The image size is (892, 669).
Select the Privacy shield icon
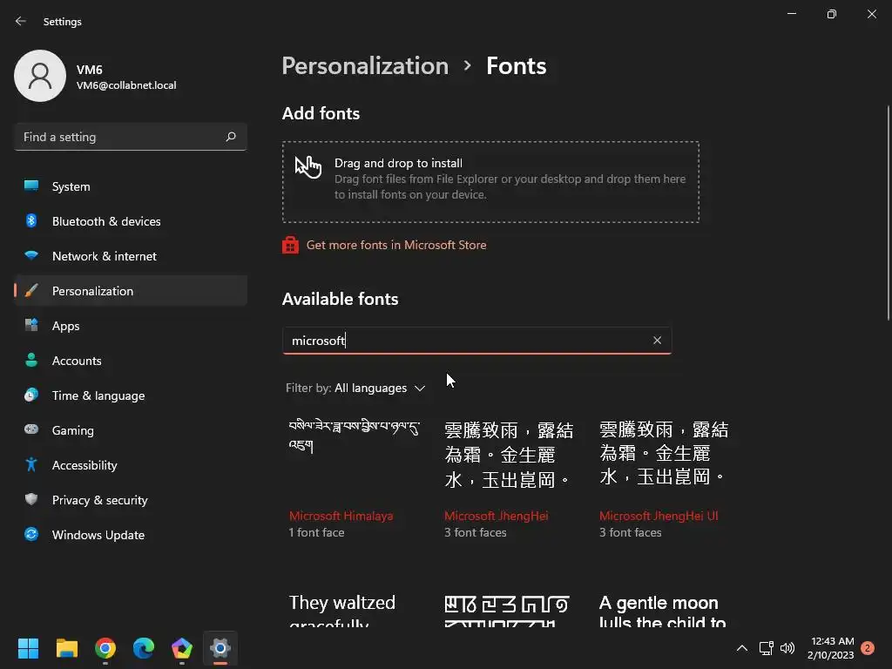click(31, 499)
